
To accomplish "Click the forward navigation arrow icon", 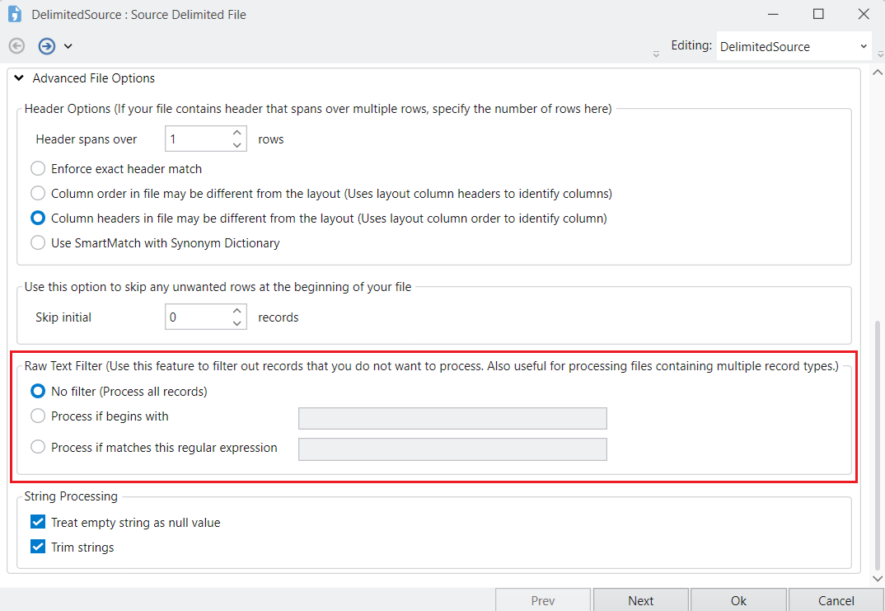I will coord(47,45).
